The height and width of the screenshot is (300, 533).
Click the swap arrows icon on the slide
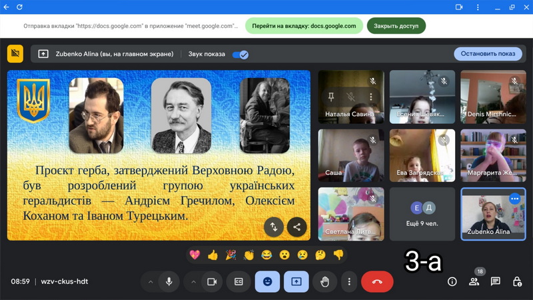(x=274, y=227)
